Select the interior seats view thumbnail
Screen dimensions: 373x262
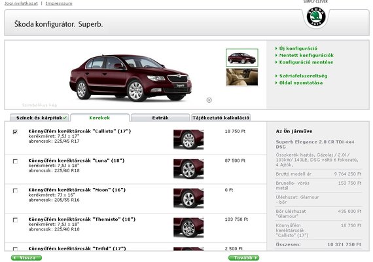click(242, 77)
